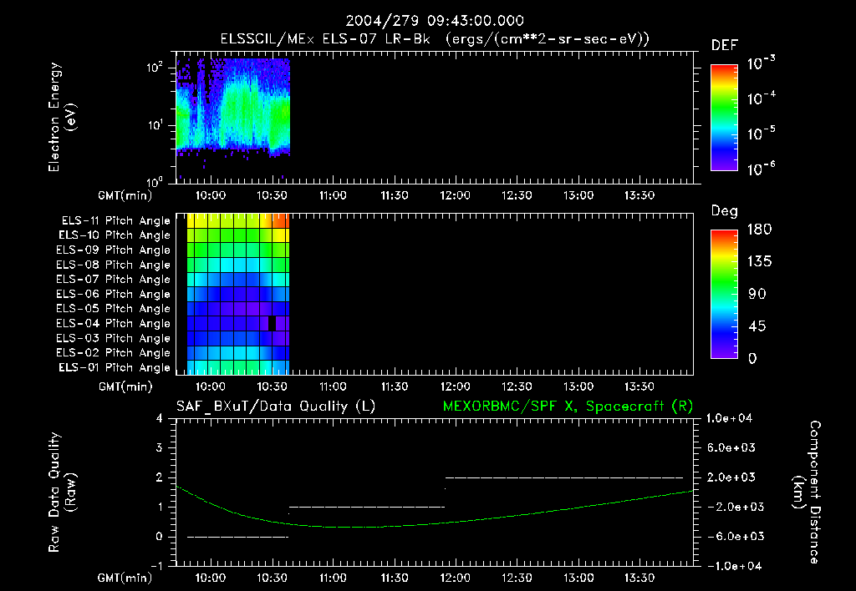Click the Deg color bar heading
The height and width of the screenshot is (591, 856).
point(725,211)
